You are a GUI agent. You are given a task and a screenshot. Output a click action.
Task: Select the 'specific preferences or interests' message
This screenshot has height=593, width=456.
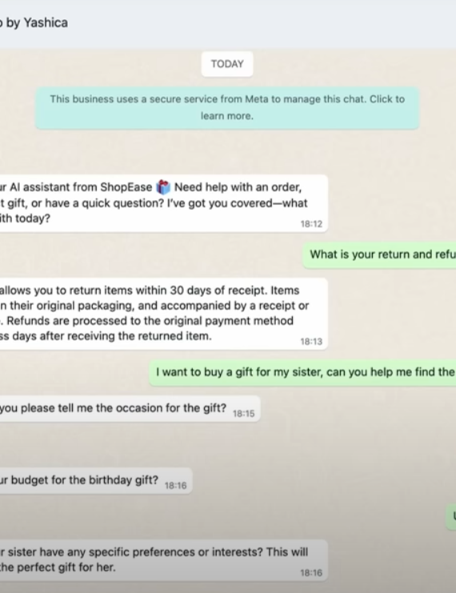pyautogui.click(x=164, y=560)
